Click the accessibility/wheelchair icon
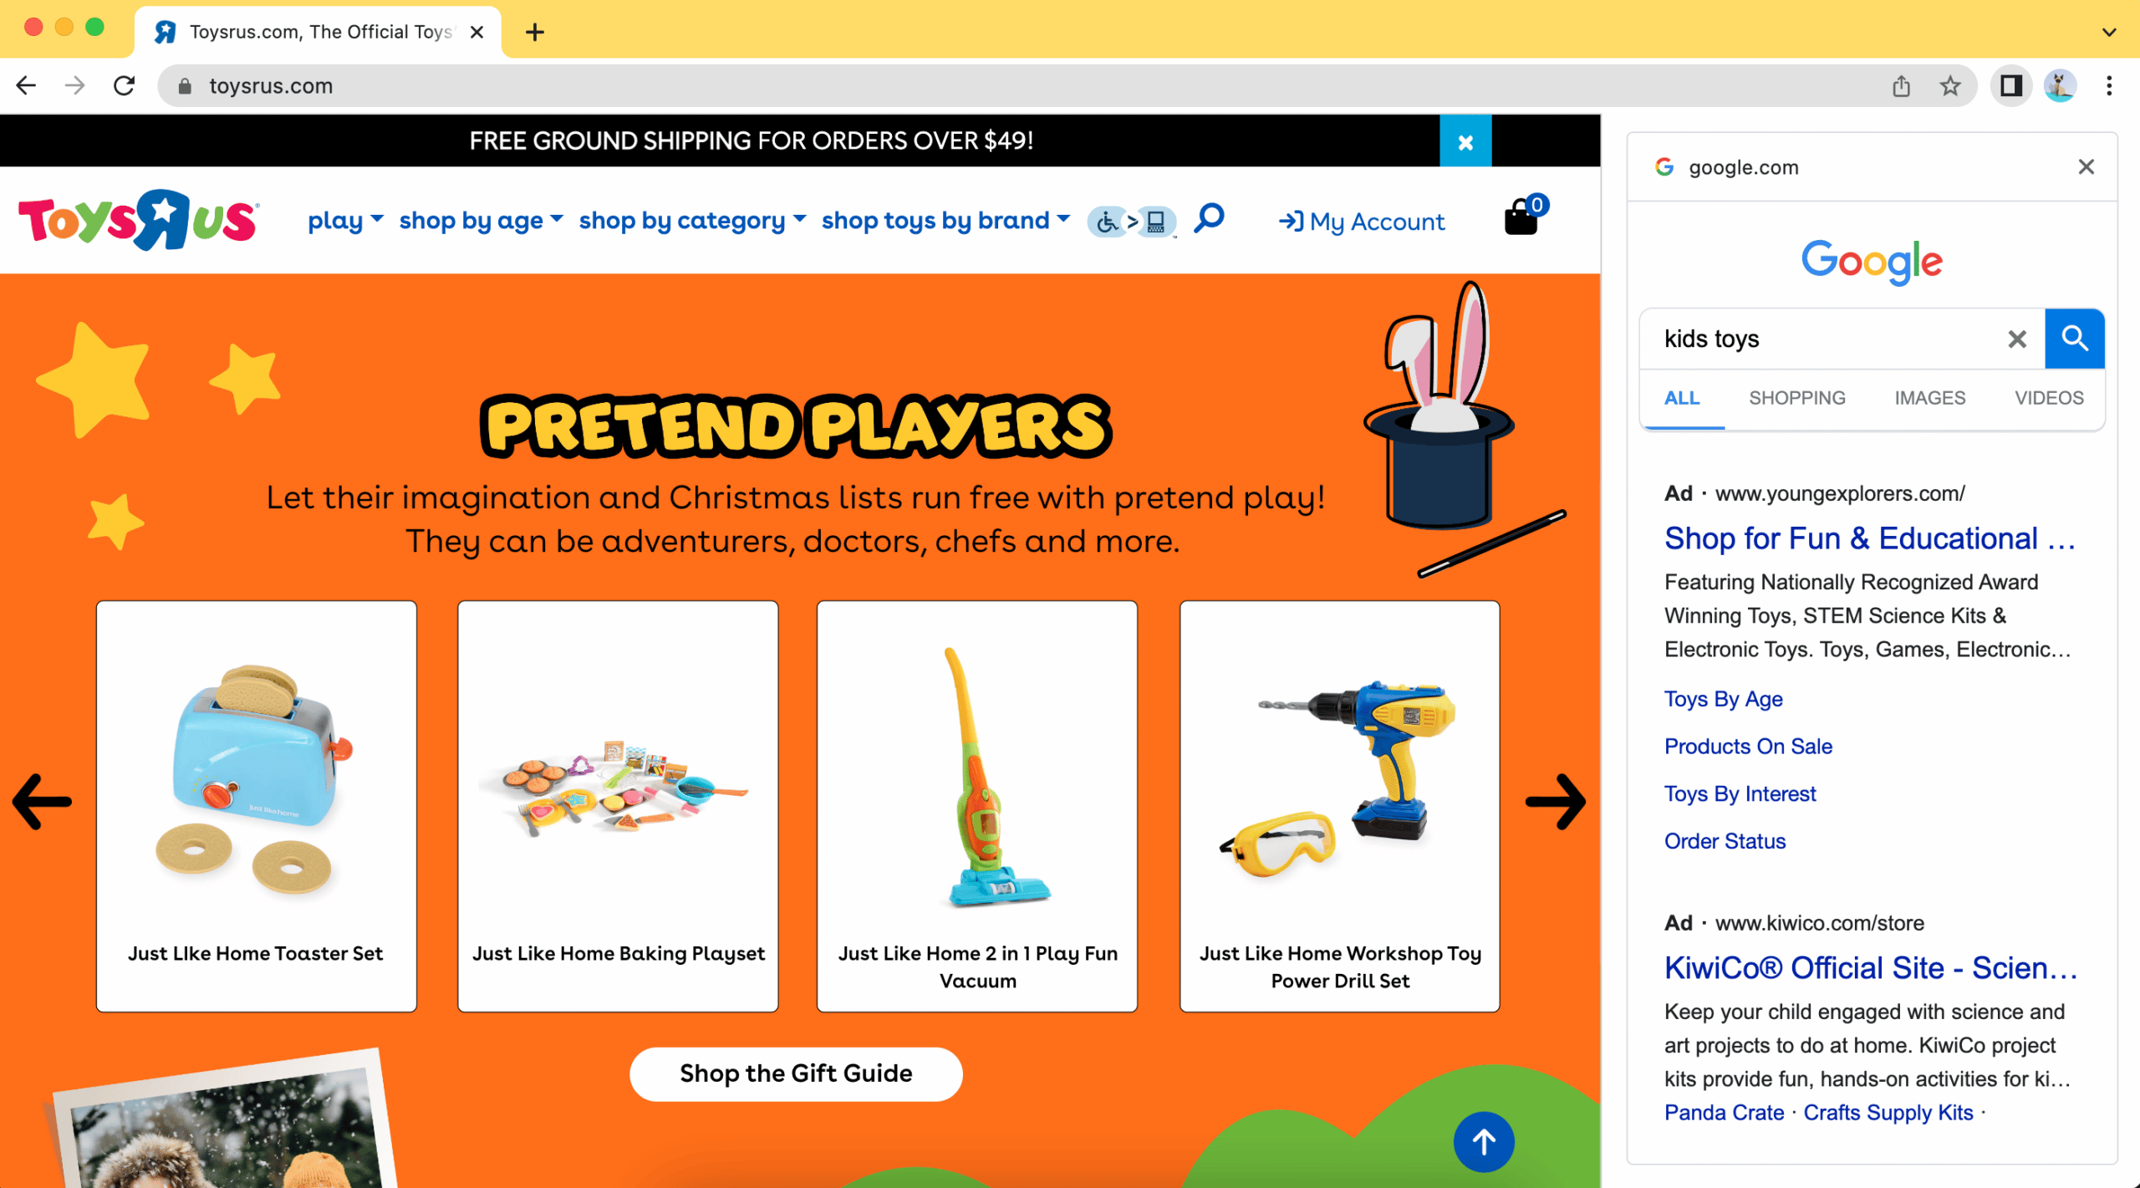 [1104, 222]
